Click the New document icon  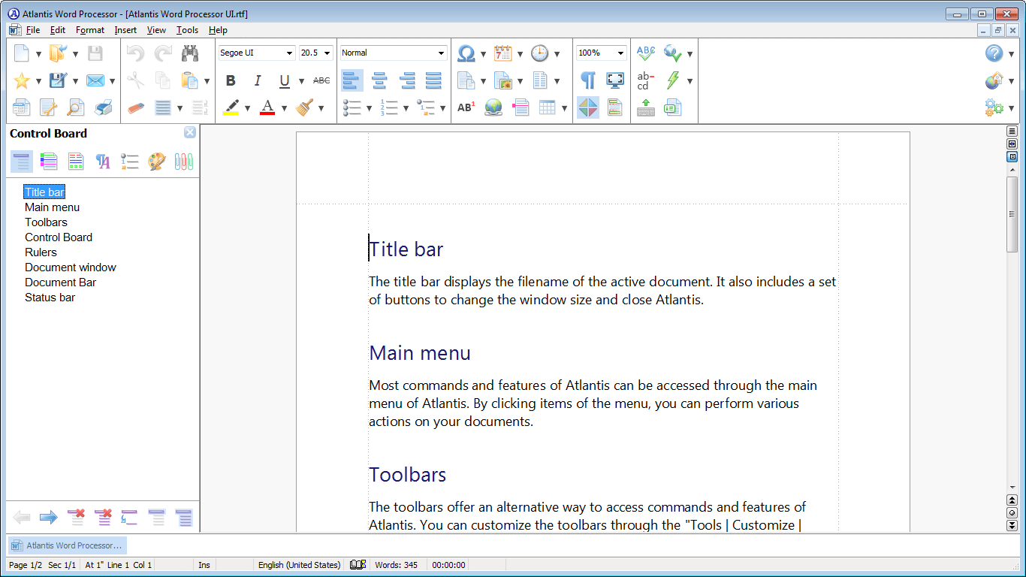coord(22,53)
